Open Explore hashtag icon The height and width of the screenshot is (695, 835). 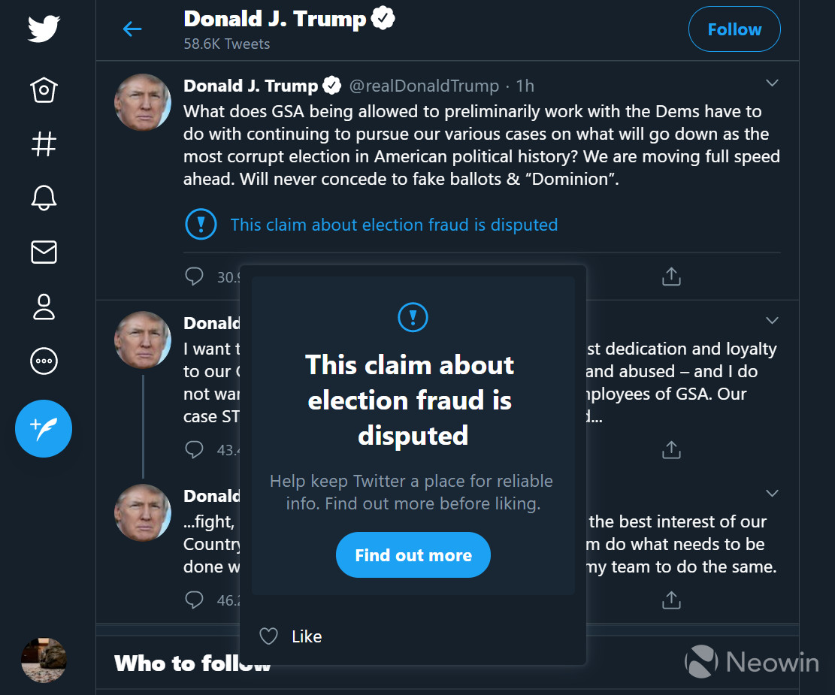44,144
